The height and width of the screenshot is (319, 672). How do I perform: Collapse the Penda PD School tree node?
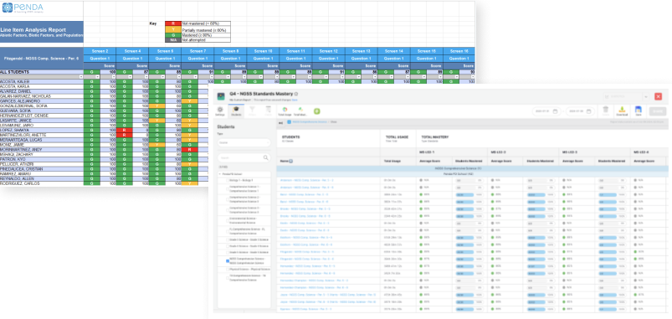(x=220, y=174)
